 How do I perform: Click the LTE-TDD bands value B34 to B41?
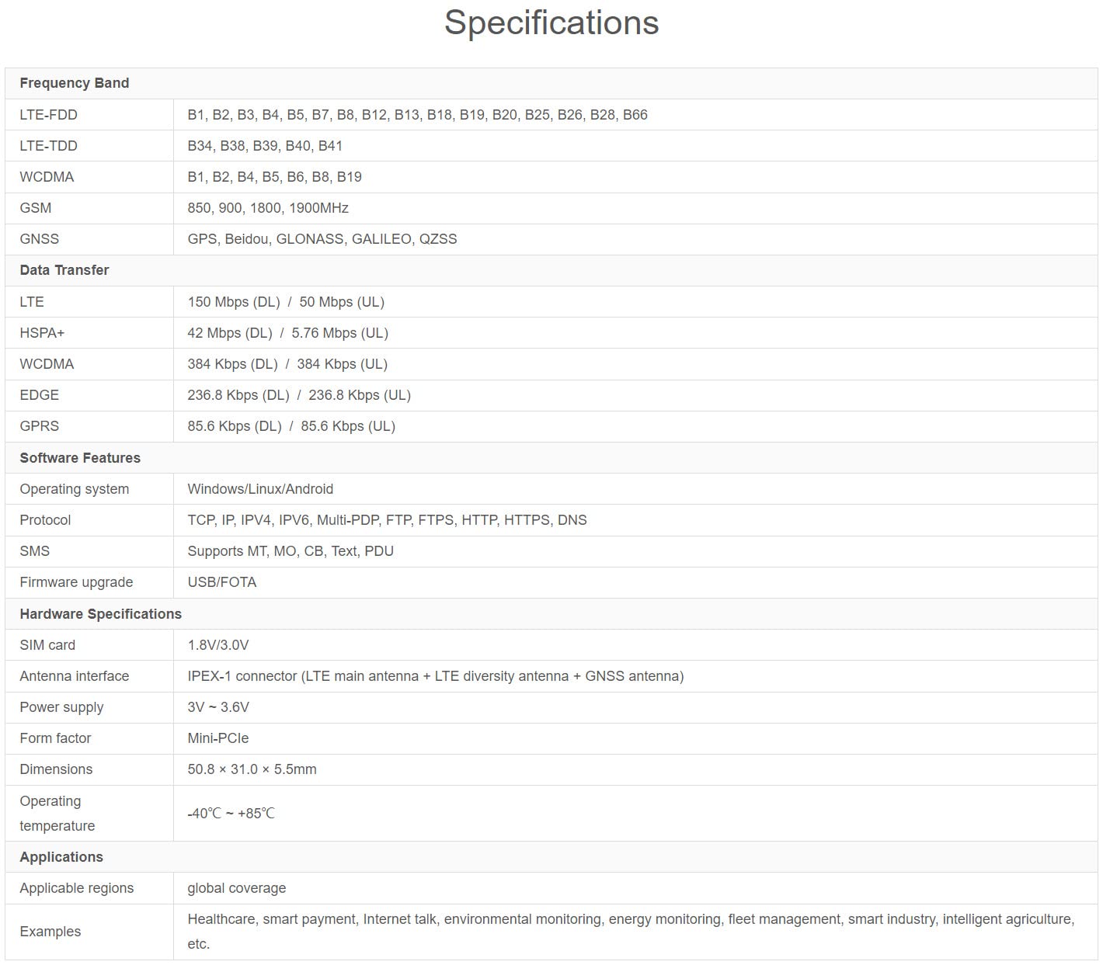pos(265,146)
